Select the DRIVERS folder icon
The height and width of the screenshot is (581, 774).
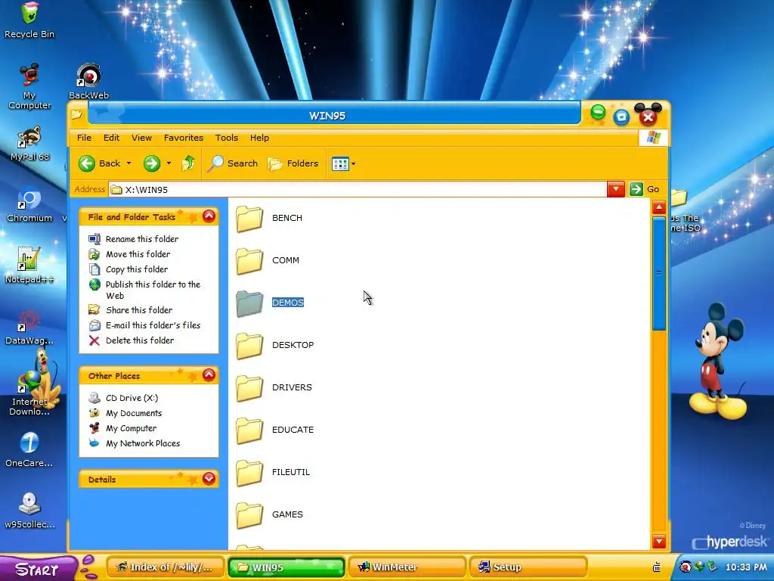point(249,388)
